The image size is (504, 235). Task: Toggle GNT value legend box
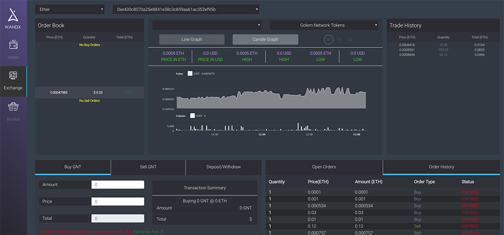tap(190, 74)
